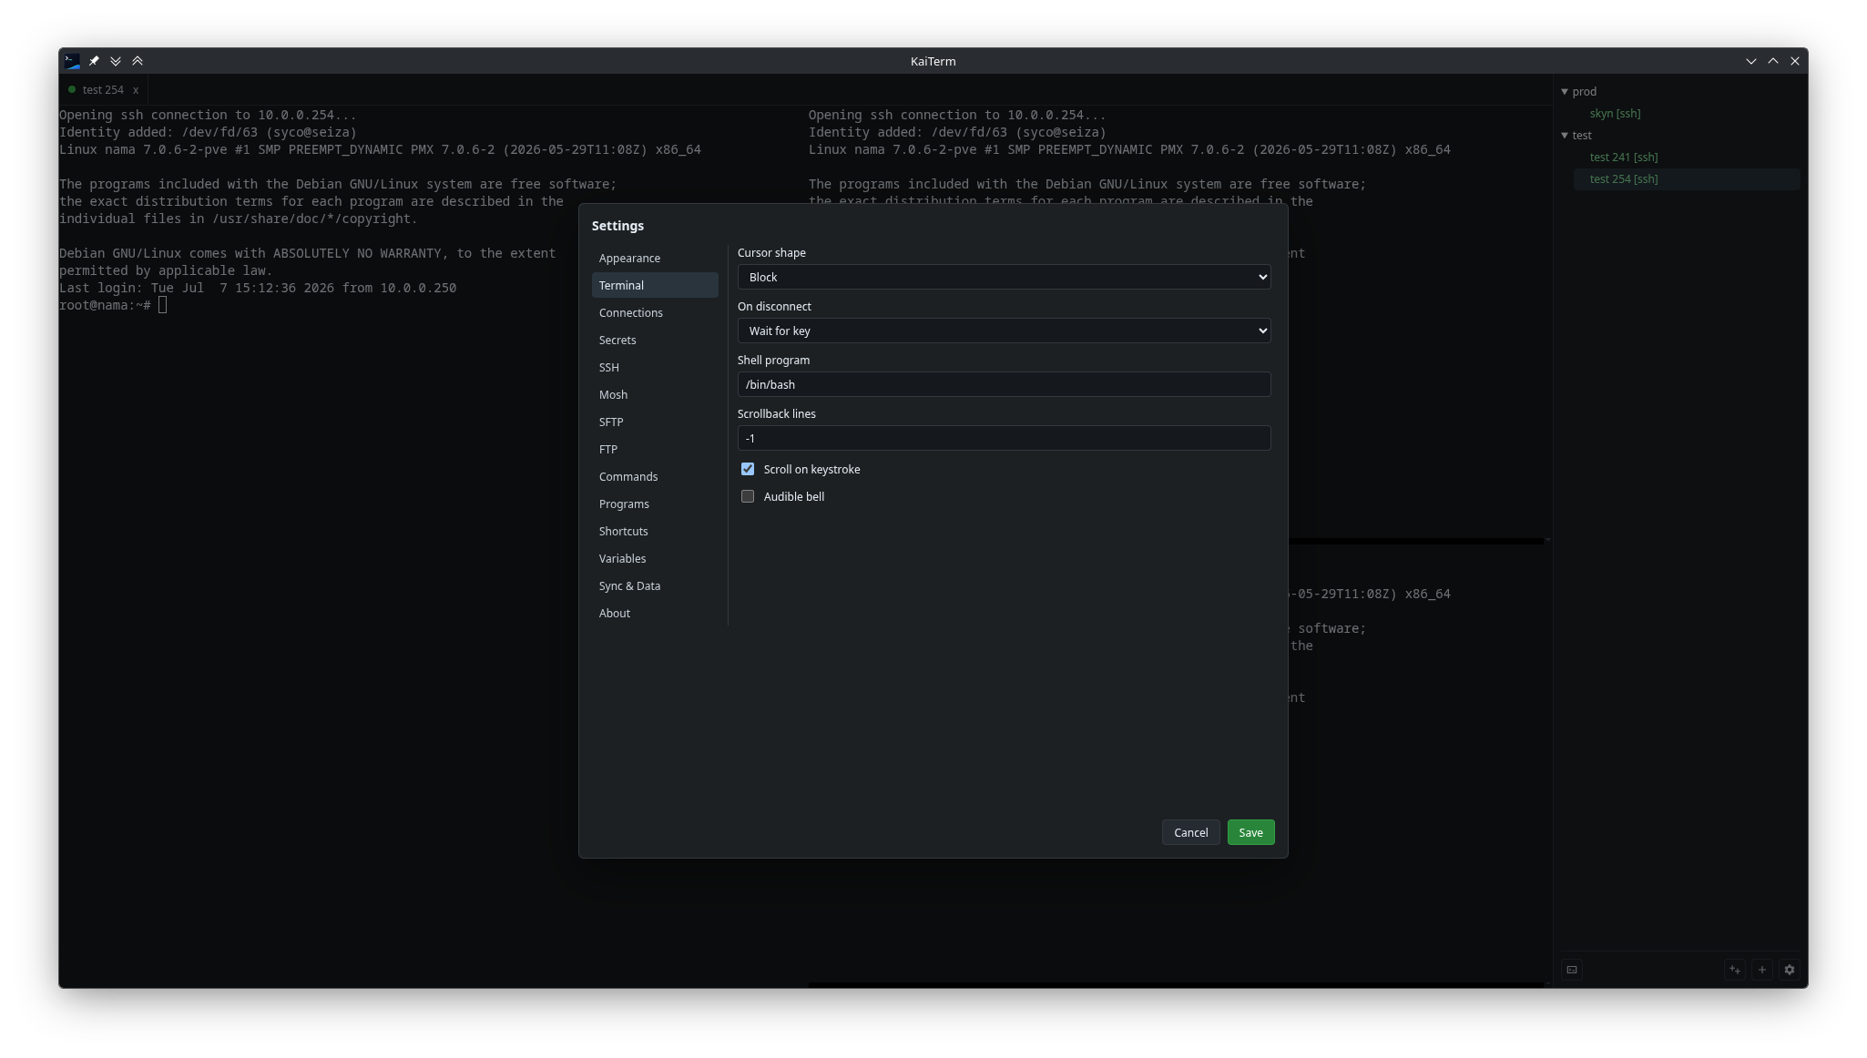Image resolution: width=1867 pixels, height=1058 pixels.
Task: Click the root@nama prompt in left terminal
Action: point(105,305)
